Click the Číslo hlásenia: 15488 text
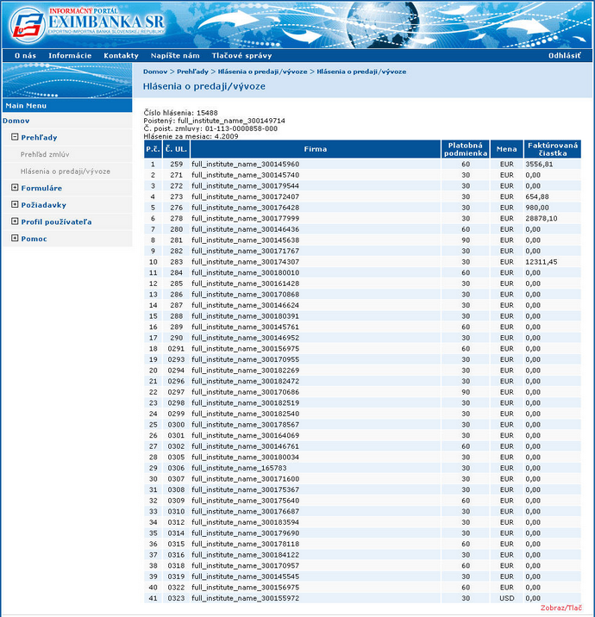Image resolution: width=595 pixels, height=617 pixels. point(181,113)
